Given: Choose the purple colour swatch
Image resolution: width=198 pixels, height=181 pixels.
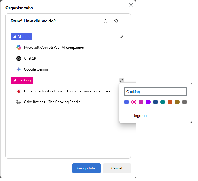Looking at the screenshot, I should [x=148, y=102].
